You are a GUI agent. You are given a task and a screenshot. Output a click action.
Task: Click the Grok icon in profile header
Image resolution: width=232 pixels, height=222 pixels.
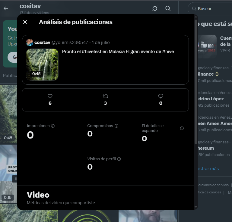[x=155, y=8]
